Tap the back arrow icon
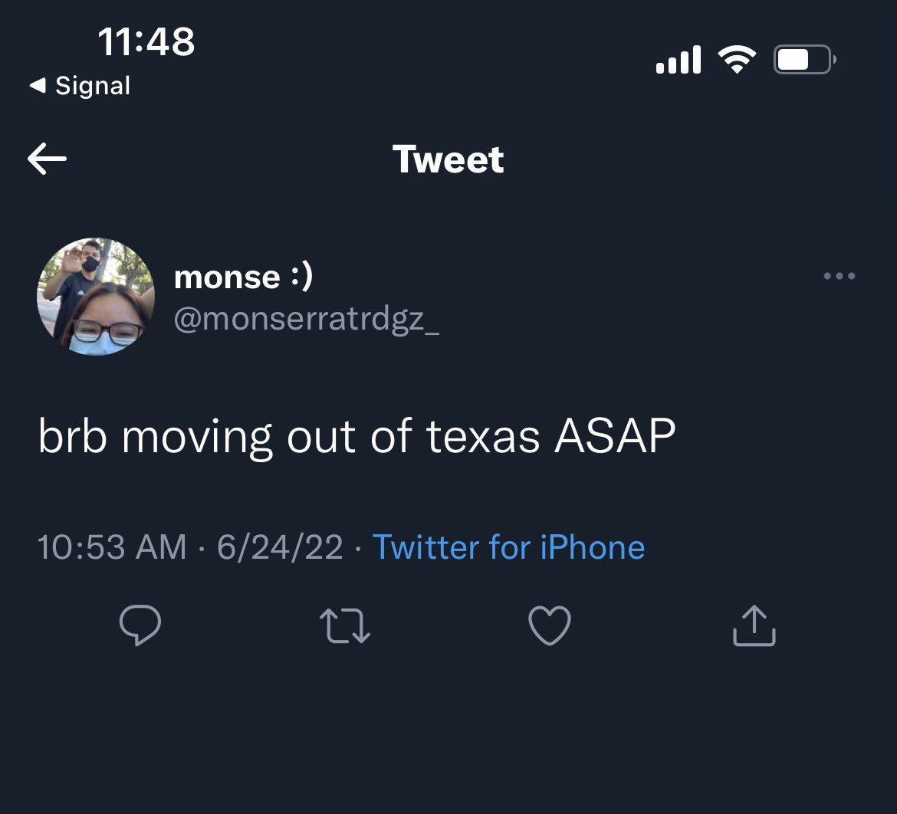Screen dimensions: 897x814 [47, 159]
